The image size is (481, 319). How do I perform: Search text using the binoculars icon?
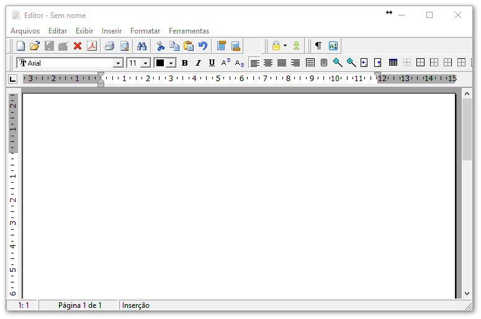(142, 46)
